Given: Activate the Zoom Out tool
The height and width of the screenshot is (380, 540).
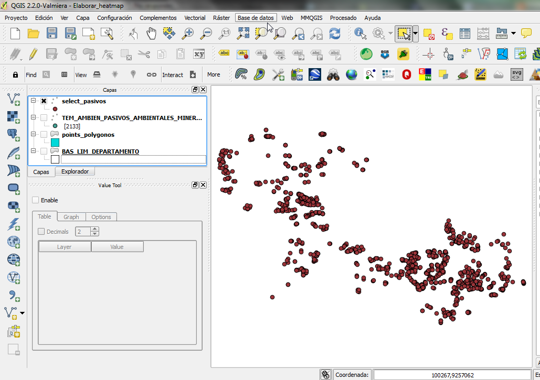Looking at the screenshot, I should (206, 34).
